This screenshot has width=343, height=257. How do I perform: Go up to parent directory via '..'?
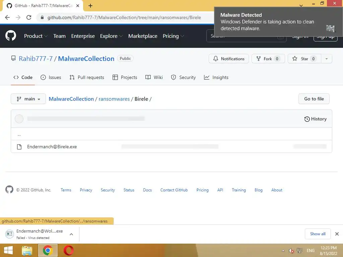coord(19,135)
